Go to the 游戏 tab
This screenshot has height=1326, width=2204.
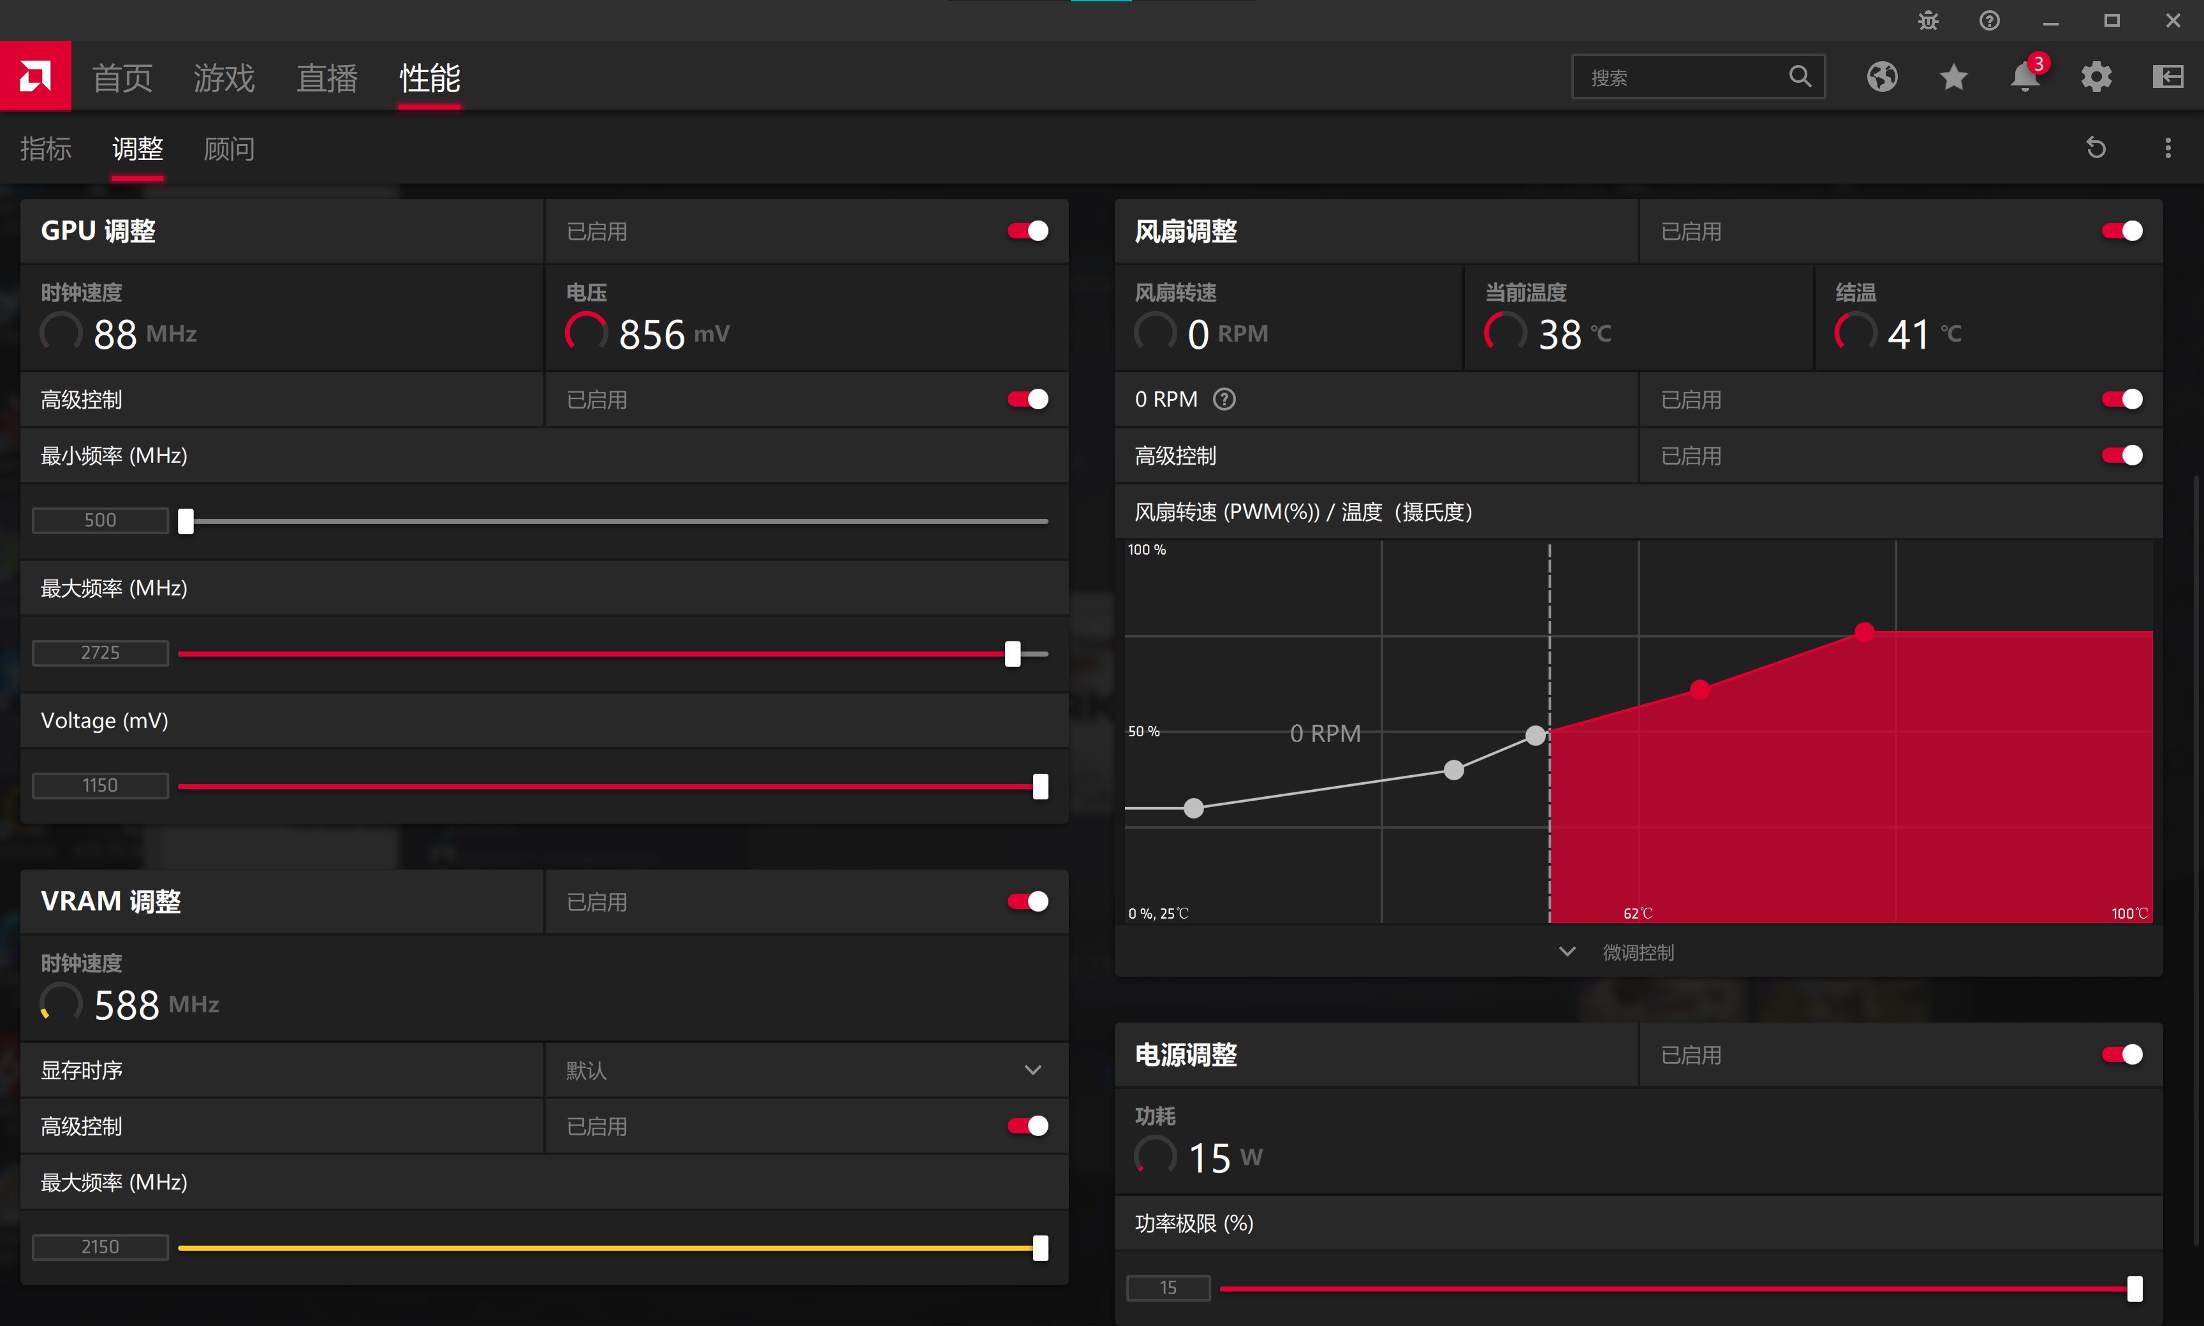pos(224,78)
